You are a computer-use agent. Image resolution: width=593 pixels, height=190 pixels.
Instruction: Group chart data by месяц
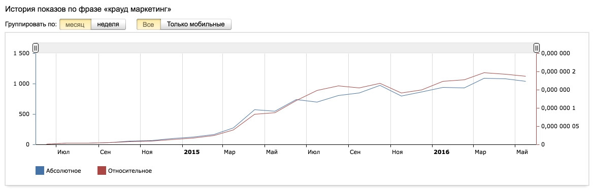pyautogui.click(x=75, y=24)
